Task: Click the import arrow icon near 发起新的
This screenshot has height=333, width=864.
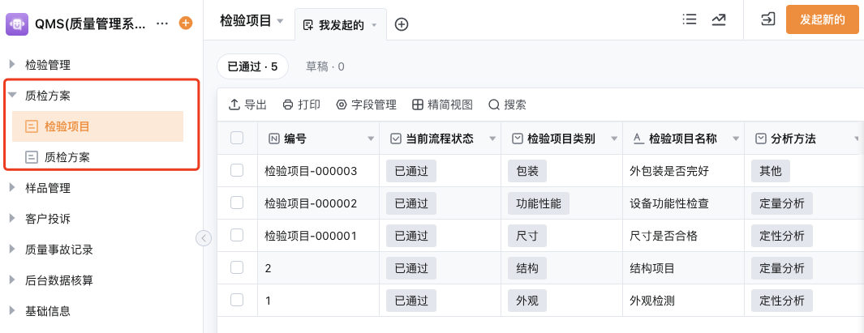Action: 768,19
